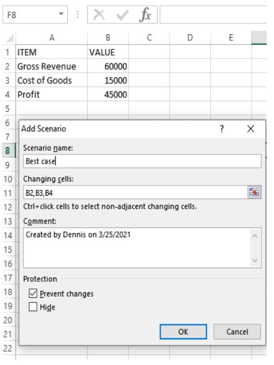Click the Cancel button
Image resolution: width=274 pixels, height=365 pixels.
[x=237, y=332]
